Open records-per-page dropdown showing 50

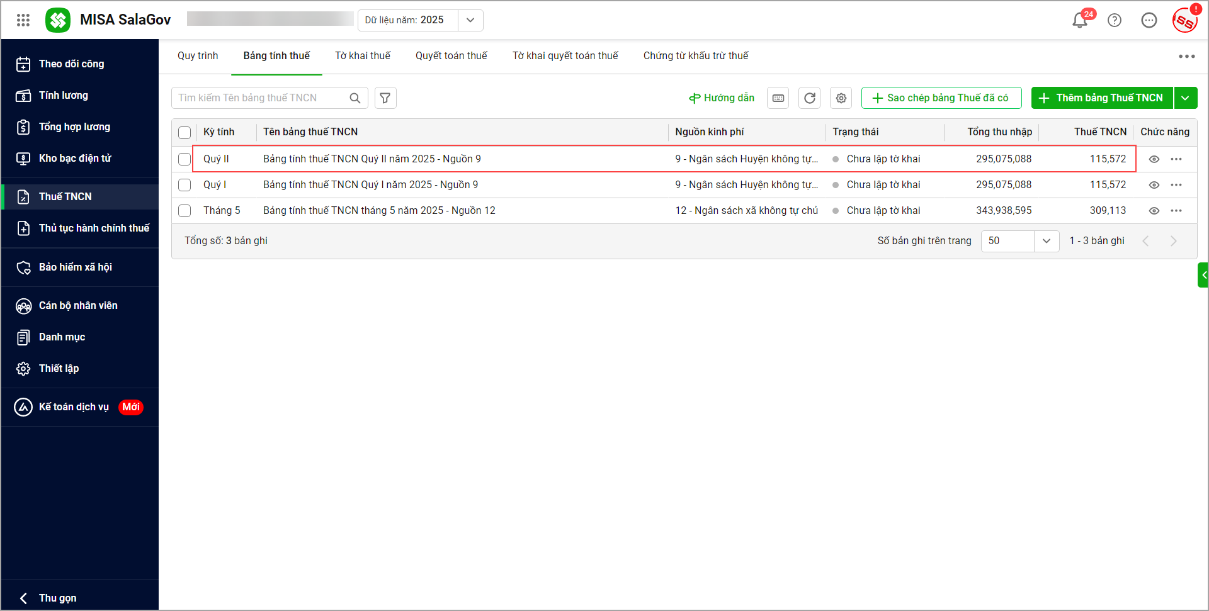pyautogui.click(x=1046, y=241)
